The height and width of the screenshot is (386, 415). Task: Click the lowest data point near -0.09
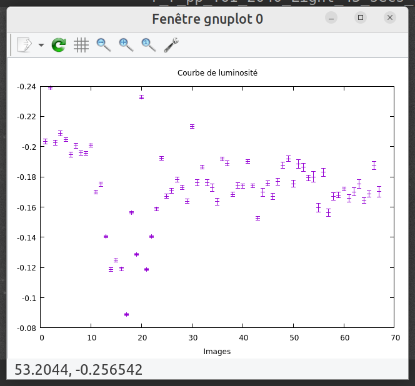coord(126,314)
